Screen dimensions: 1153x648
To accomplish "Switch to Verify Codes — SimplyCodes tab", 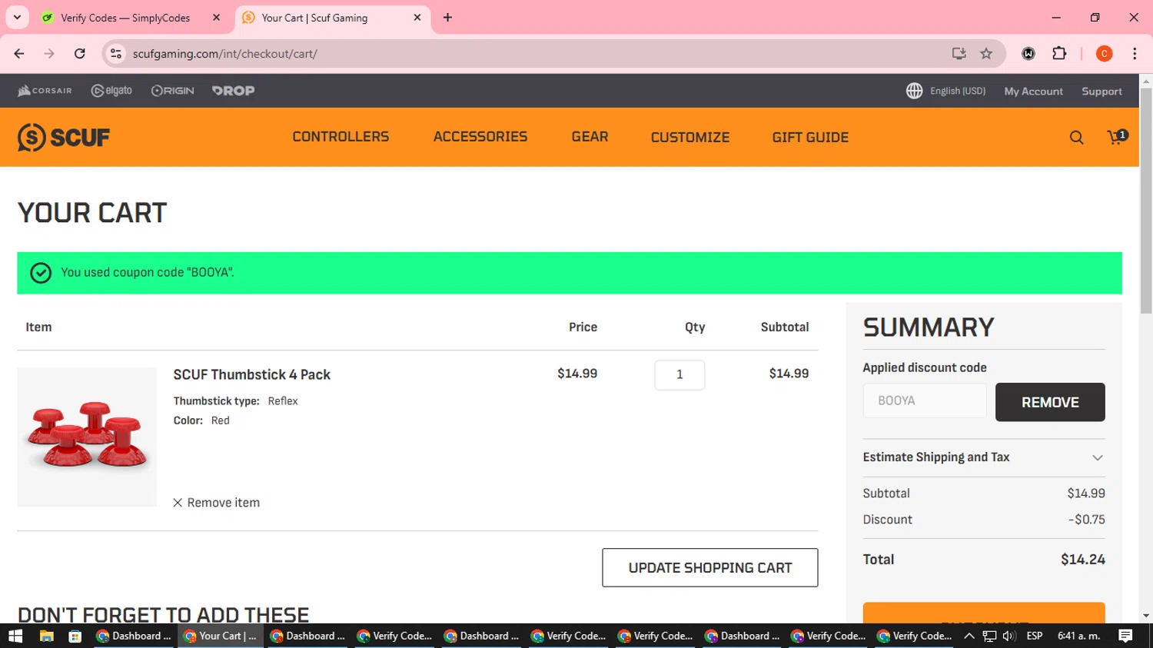I will click(x=125, y=18).
